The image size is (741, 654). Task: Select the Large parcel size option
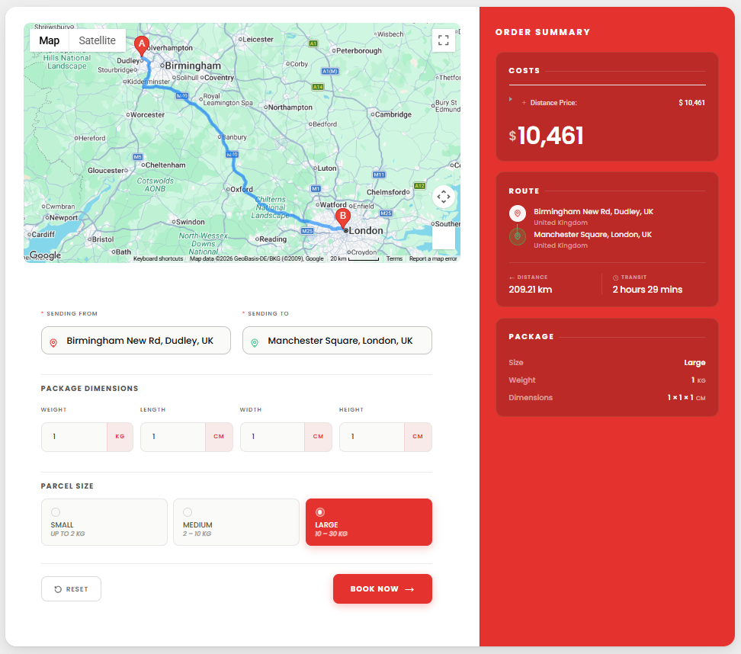click(369, 522)
